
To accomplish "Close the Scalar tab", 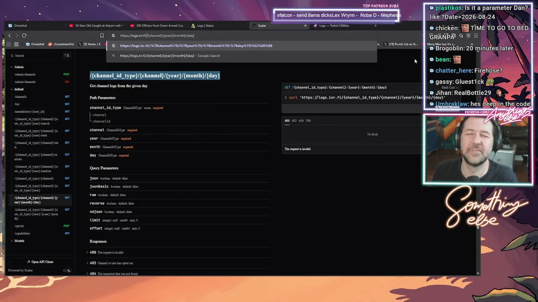I will 306,26.
